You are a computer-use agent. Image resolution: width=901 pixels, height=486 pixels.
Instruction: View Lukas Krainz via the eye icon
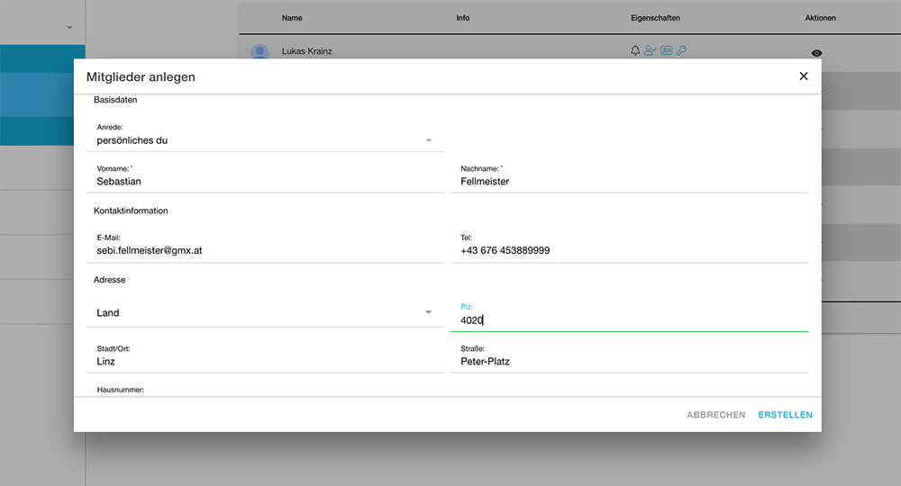coord(816,53)
